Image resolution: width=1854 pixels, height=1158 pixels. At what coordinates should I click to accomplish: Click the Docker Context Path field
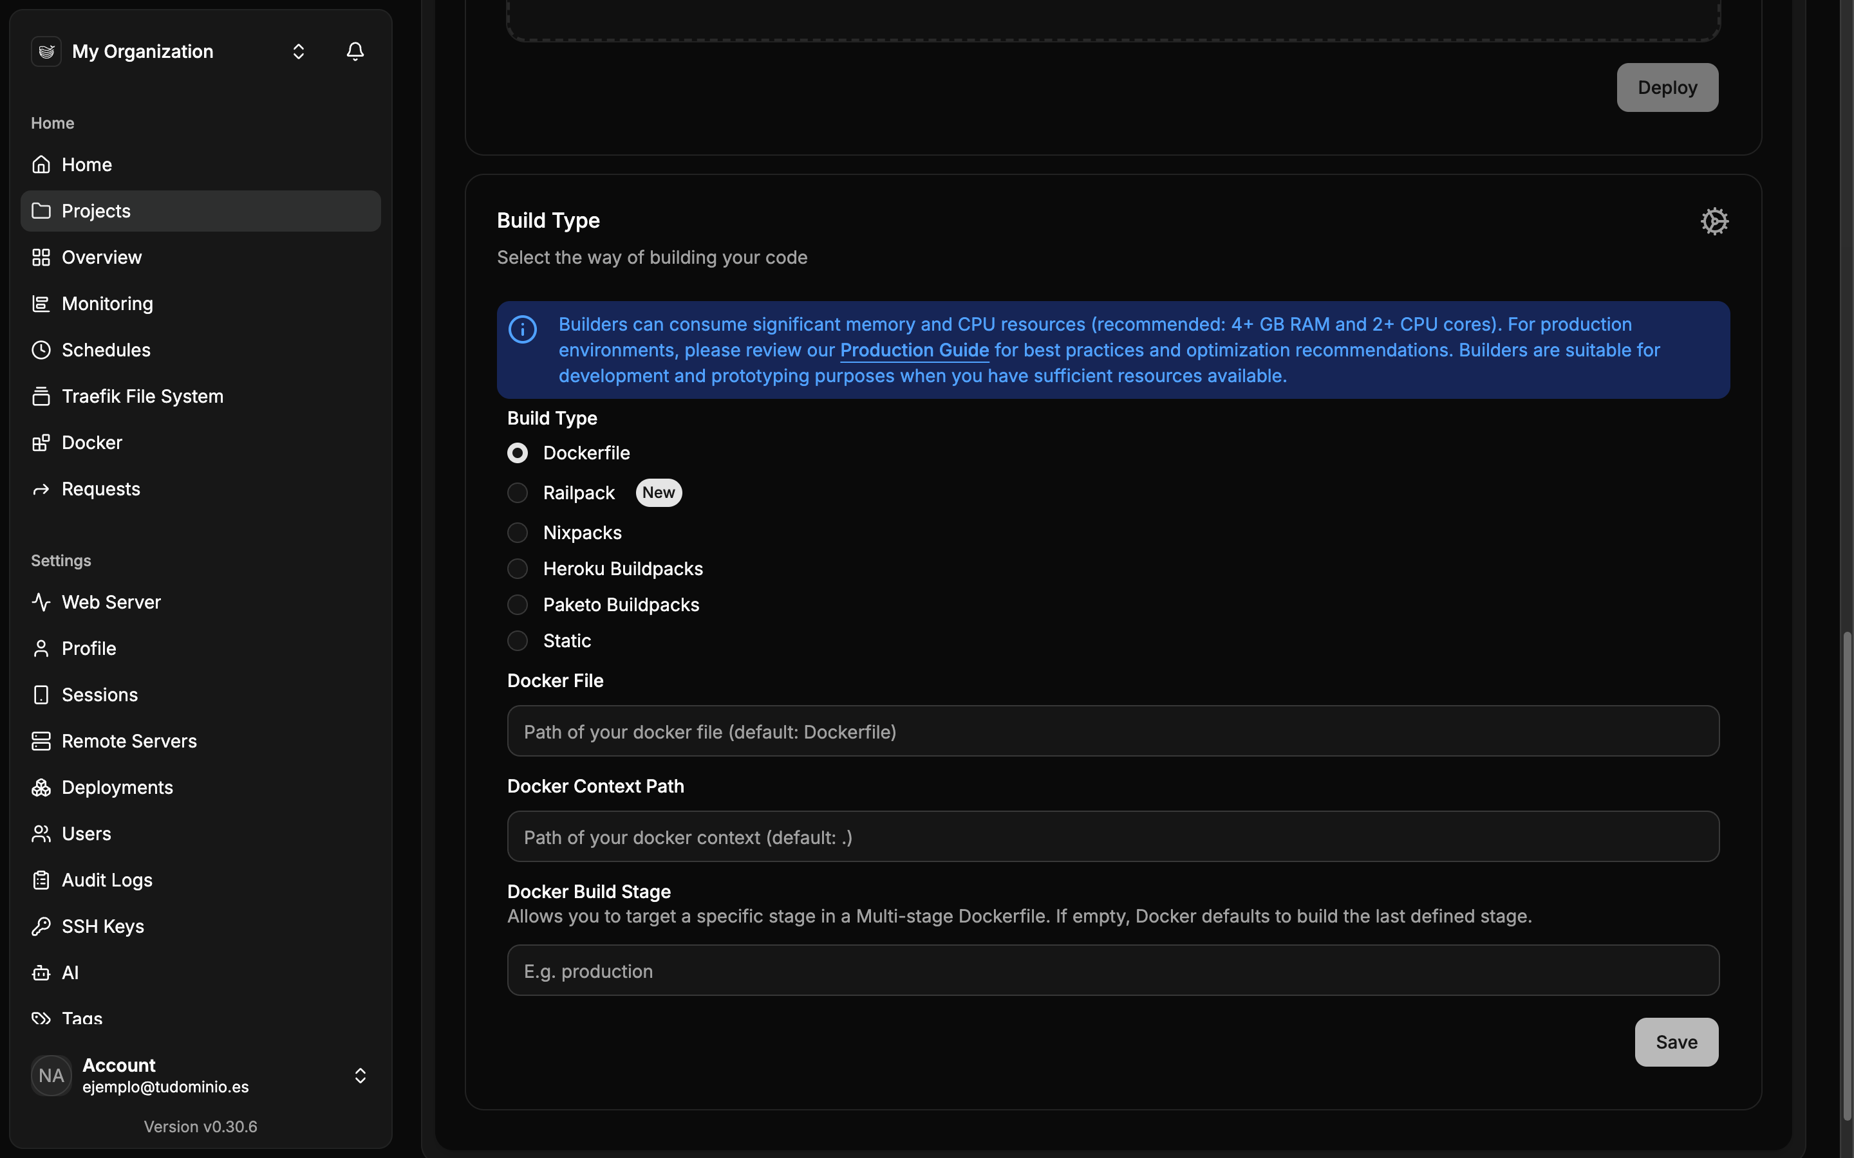(1113, 836)
